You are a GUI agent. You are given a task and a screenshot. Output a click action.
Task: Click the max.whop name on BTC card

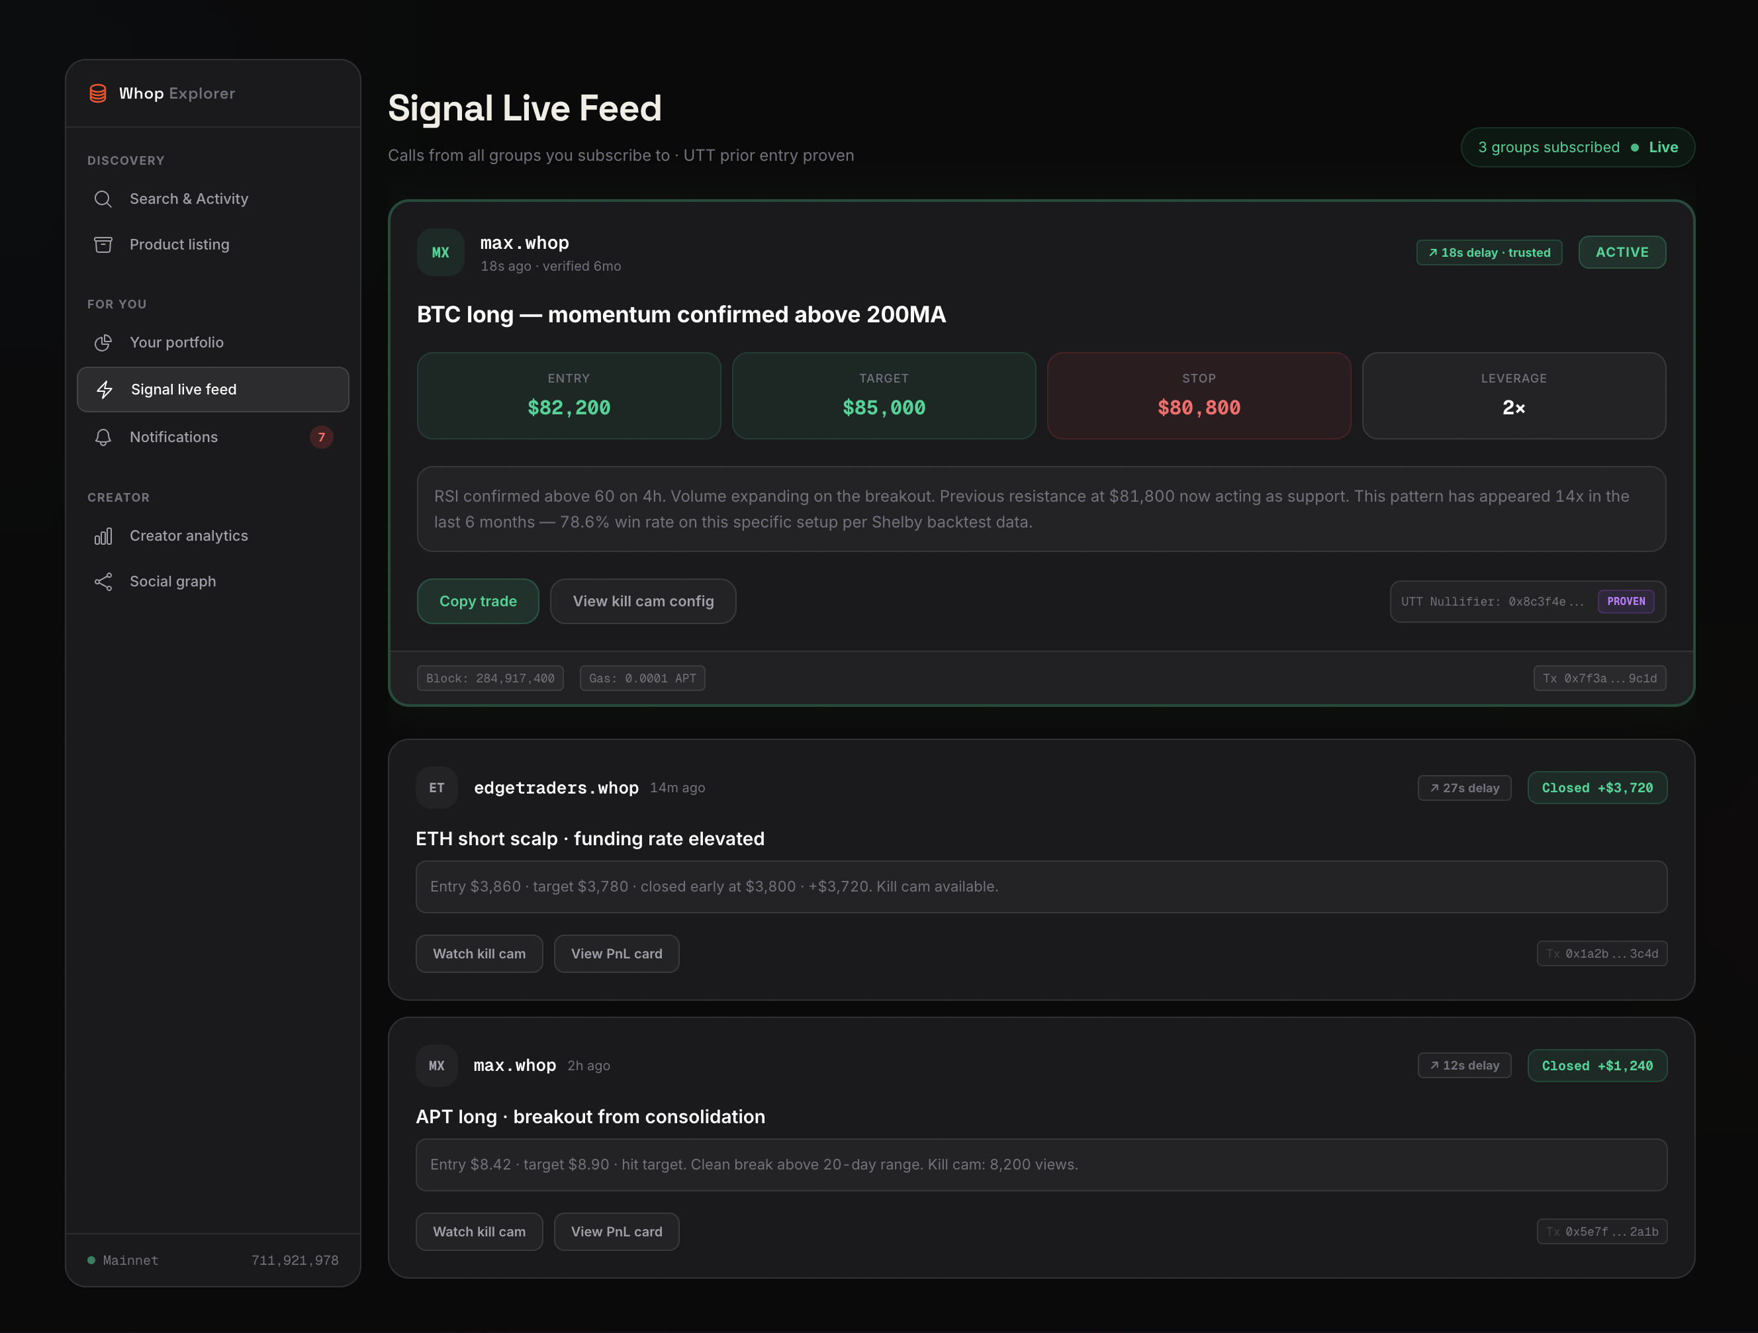(x=524, y=243)
